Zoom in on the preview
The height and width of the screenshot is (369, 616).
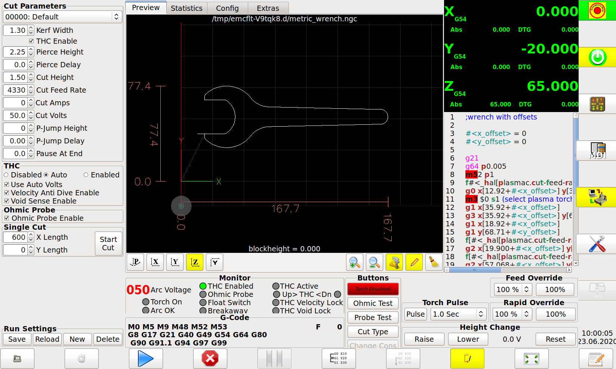tap(355, 262)
